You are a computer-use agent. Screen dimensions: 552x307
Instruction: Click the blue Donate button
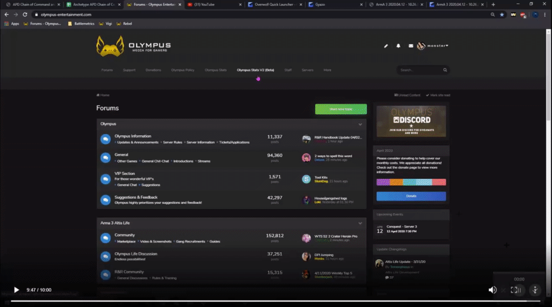411,196
